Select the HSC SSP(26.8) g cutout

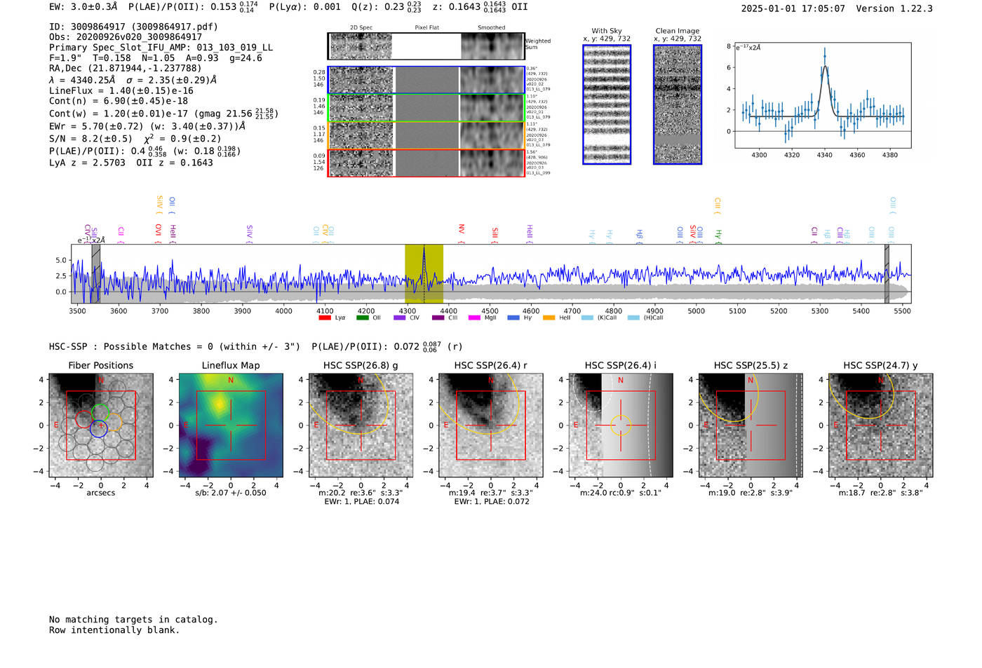pos(361,425)
